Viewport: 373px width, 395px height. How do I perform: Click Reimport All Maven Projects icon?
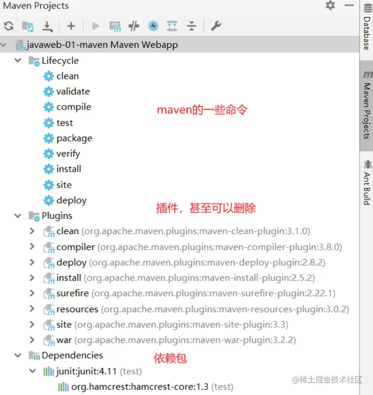click(x=8, y=26)
